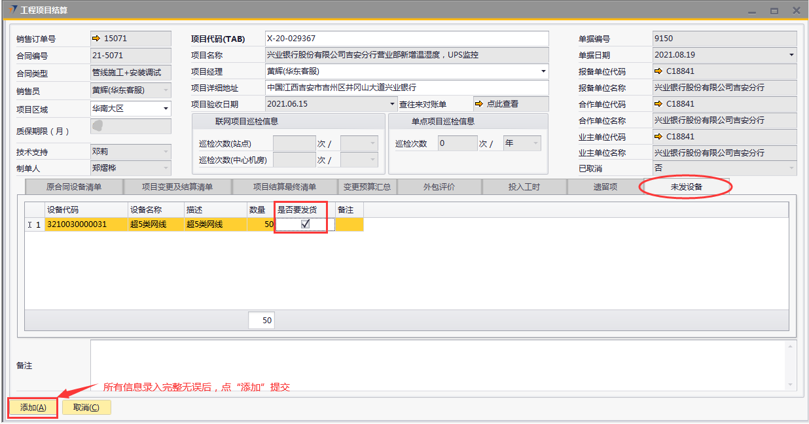The width and height of the screenshot is (809, 424).
Task: Select the 外包评价 tab
Action: coord(439,187)
